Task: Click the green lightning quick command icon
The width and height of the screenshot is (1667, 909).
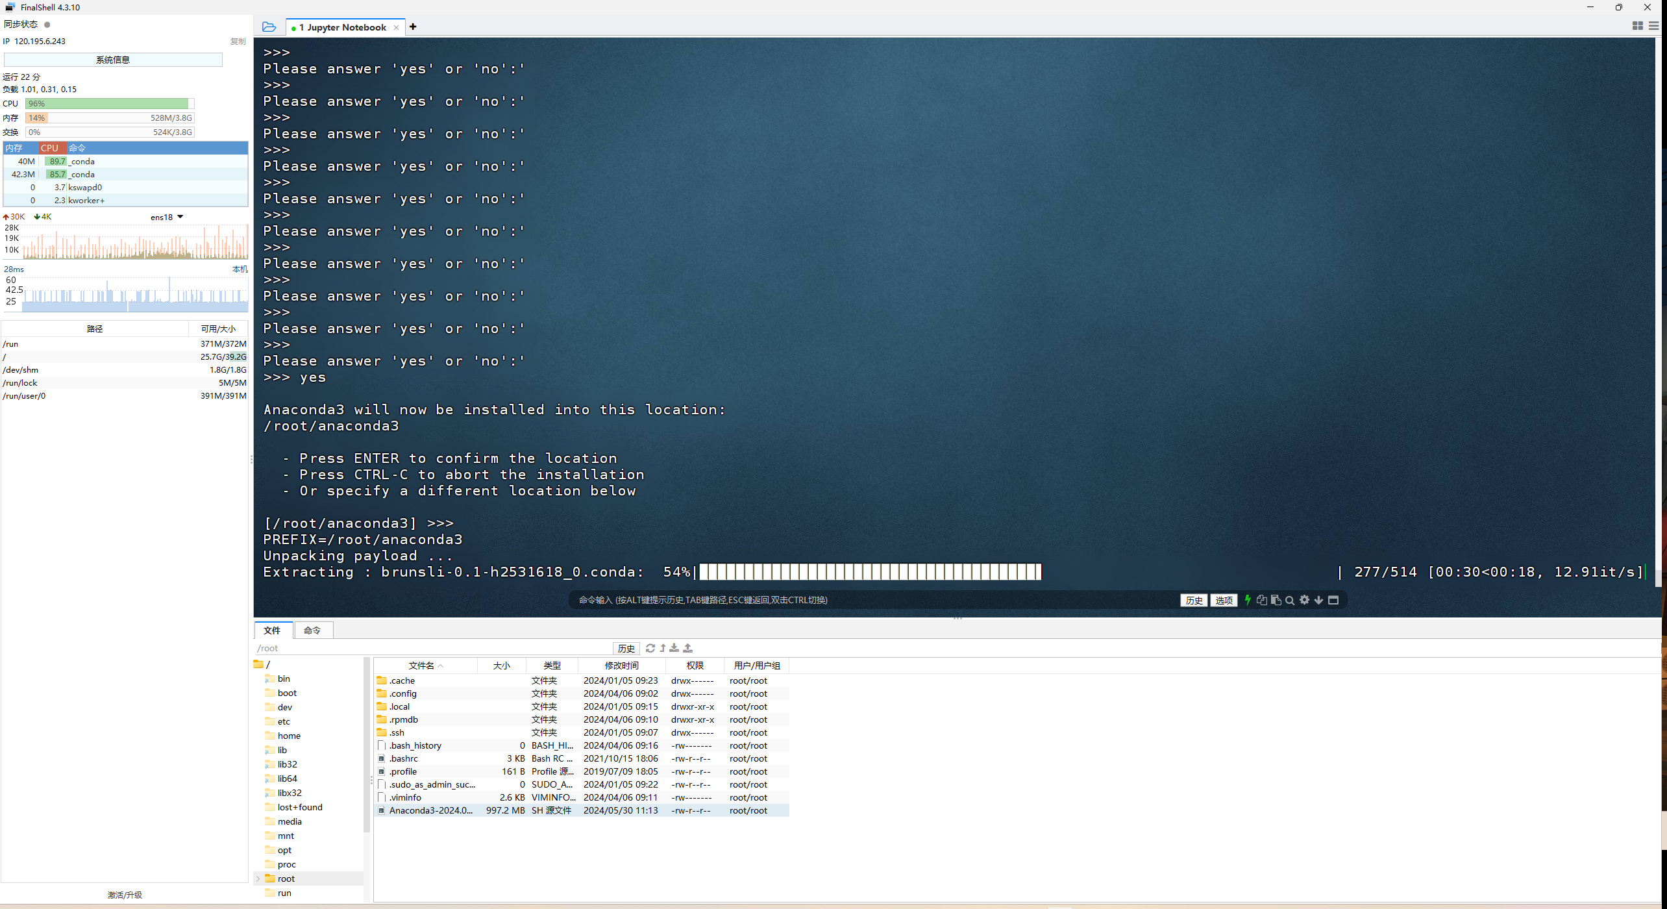Action: coord(1247,600)
